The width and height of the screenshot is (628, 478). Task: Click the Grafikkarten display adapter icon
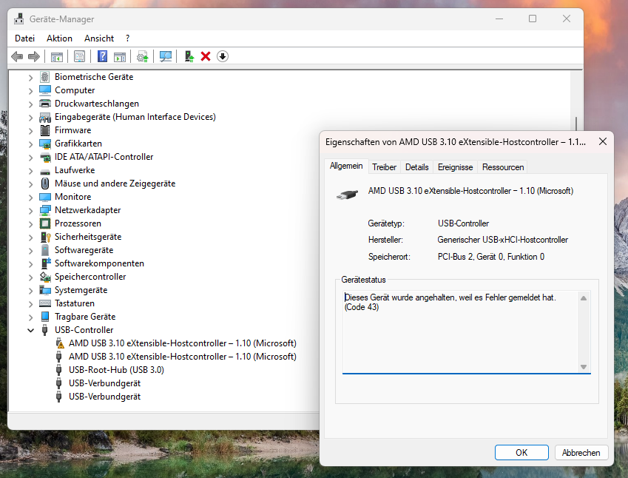click(x=45, y=144)
